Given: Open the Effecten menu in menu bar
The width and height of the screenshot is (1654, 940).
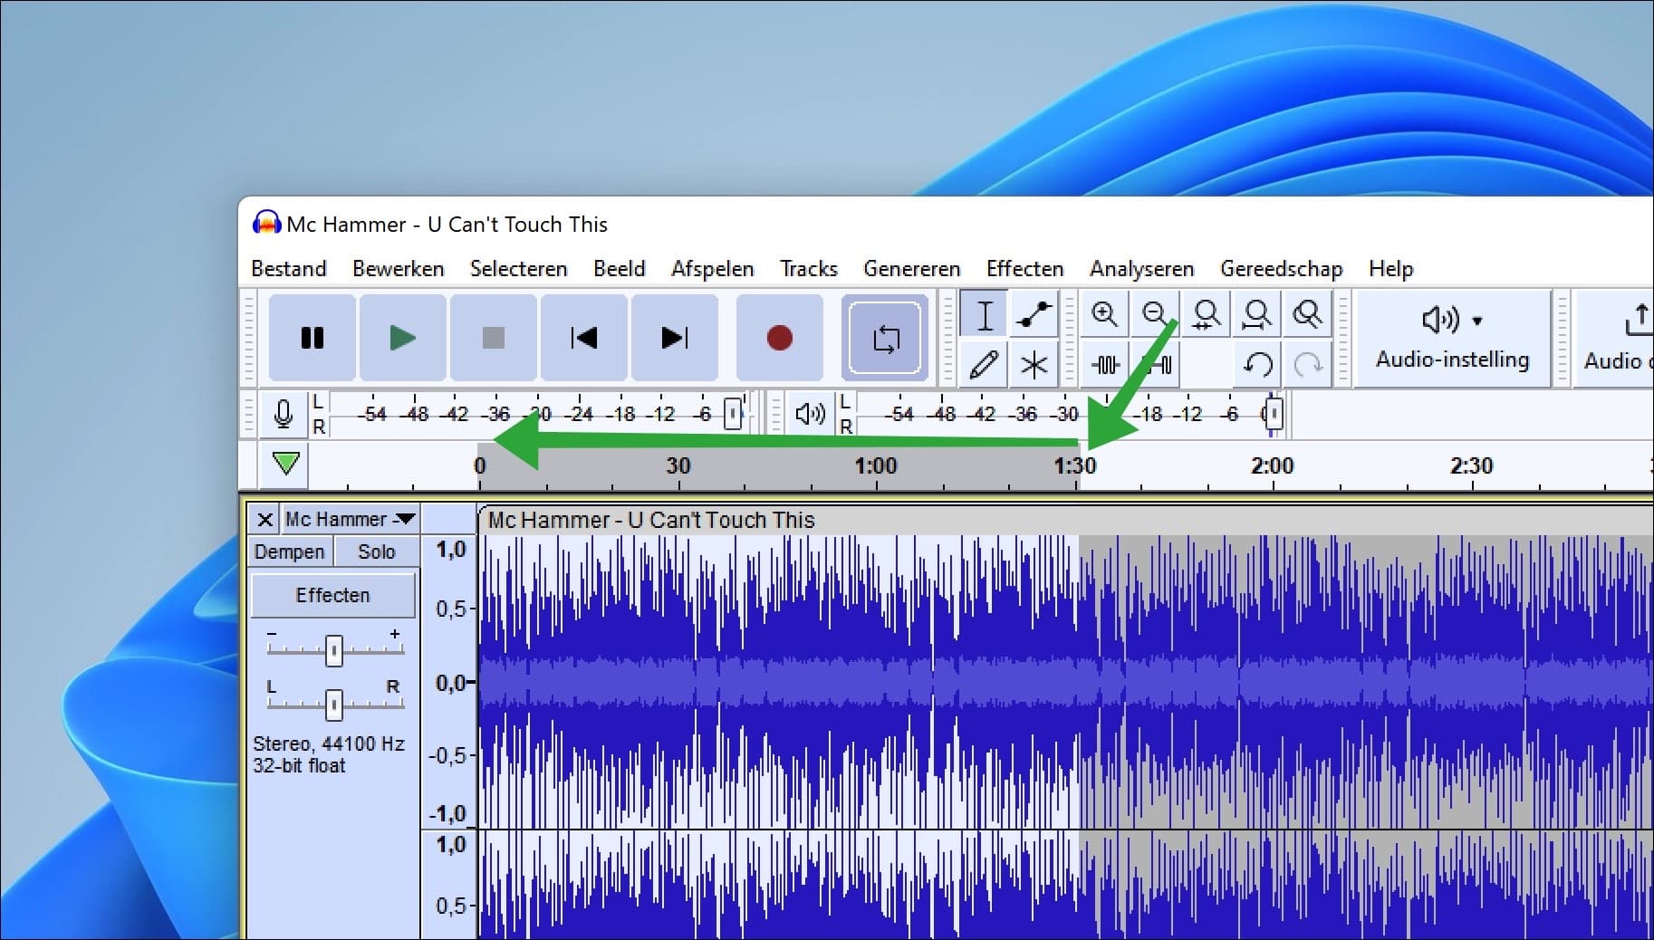Looking at the screenshot, I should (x=1024, y=269).
